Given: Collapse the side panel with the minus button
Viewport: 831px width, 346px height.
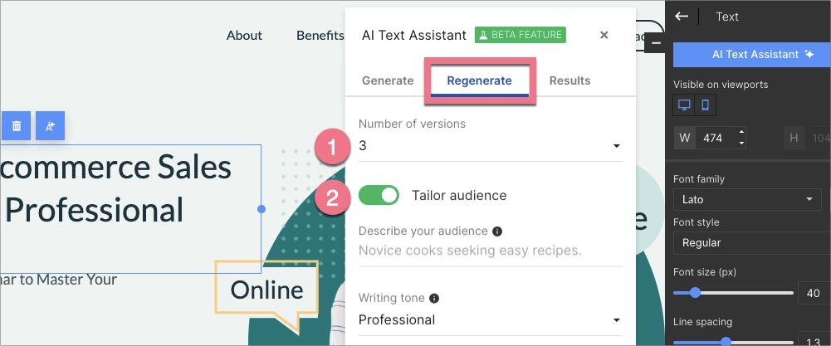Looking at the screenshot, I should (x=656, y=43).
